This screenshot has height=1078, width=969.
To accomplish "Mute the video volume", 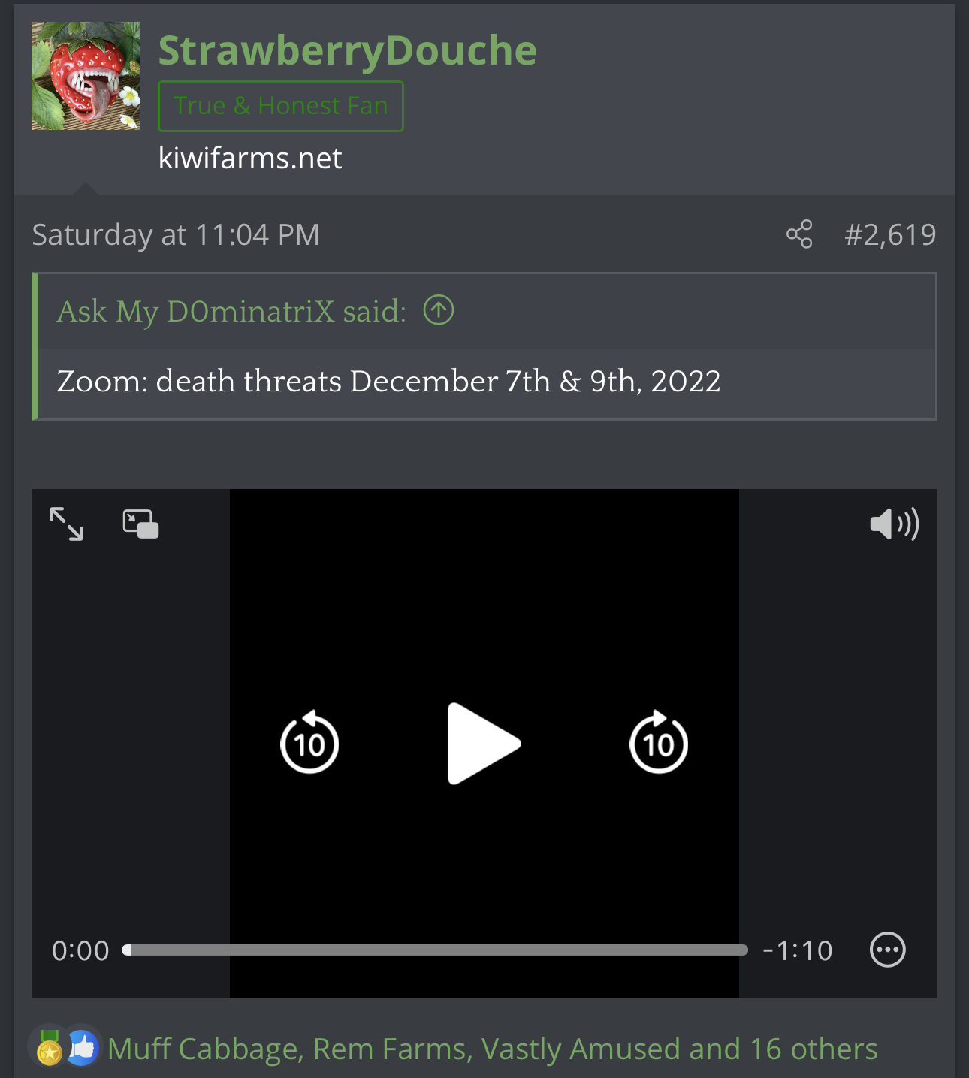I will (x=893, y=524).
